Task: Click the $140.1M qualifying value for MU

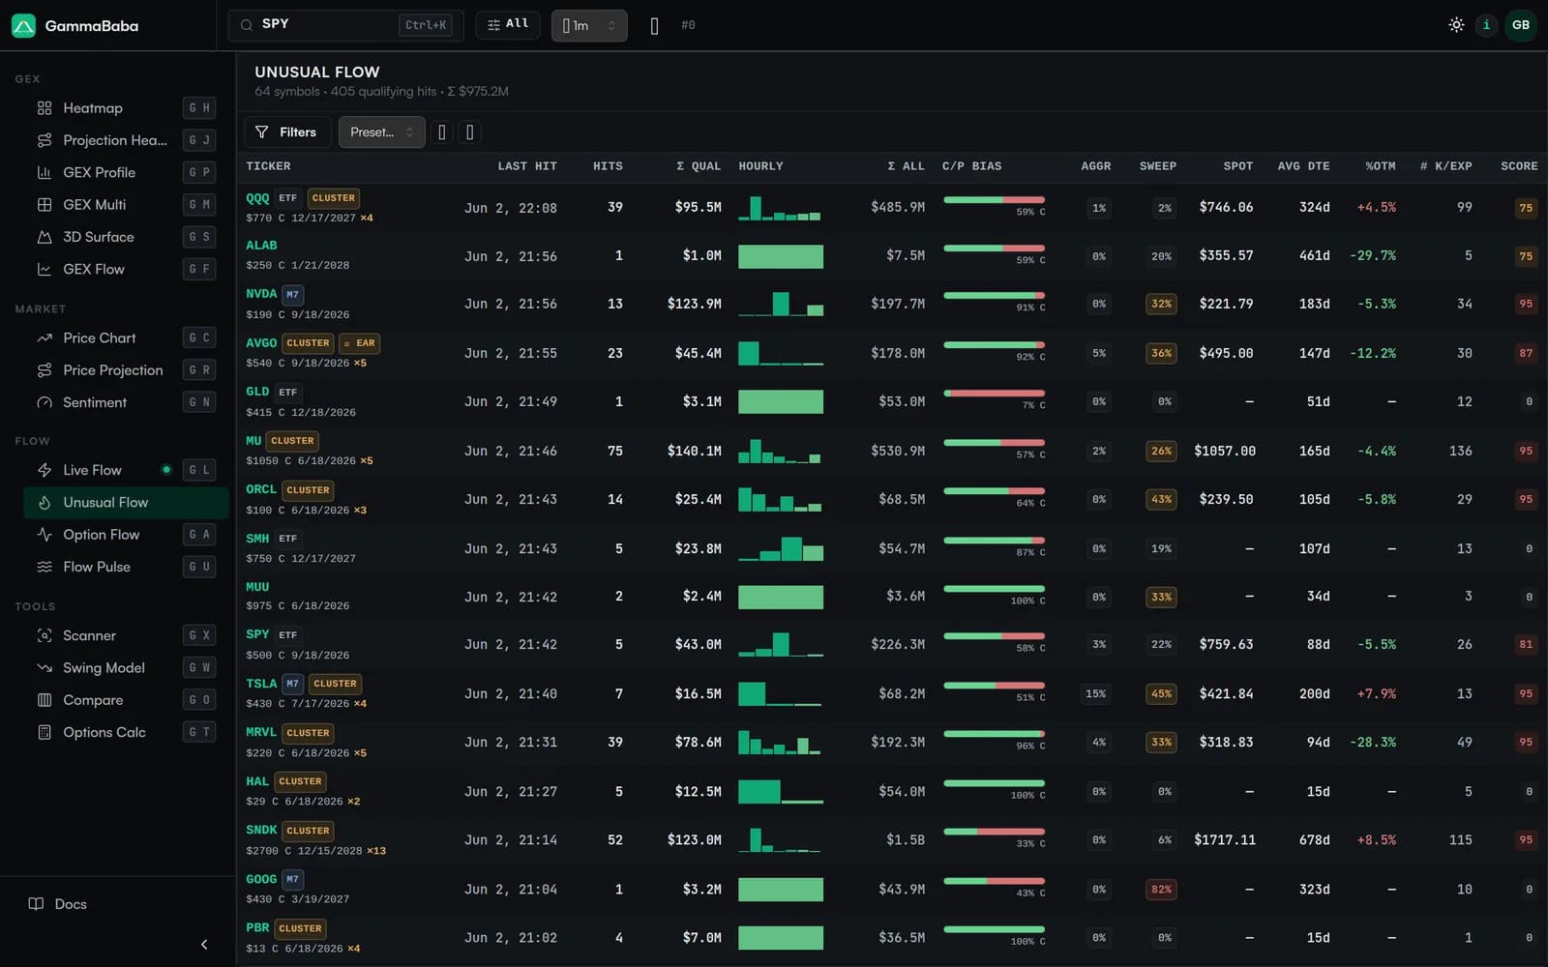Action: pos(694,451)
